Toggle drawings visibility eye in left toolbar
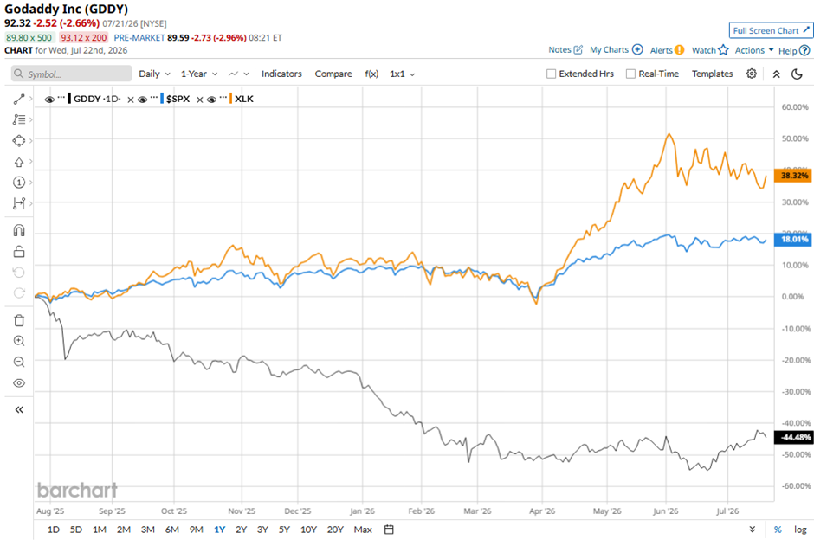 point(19,383)
